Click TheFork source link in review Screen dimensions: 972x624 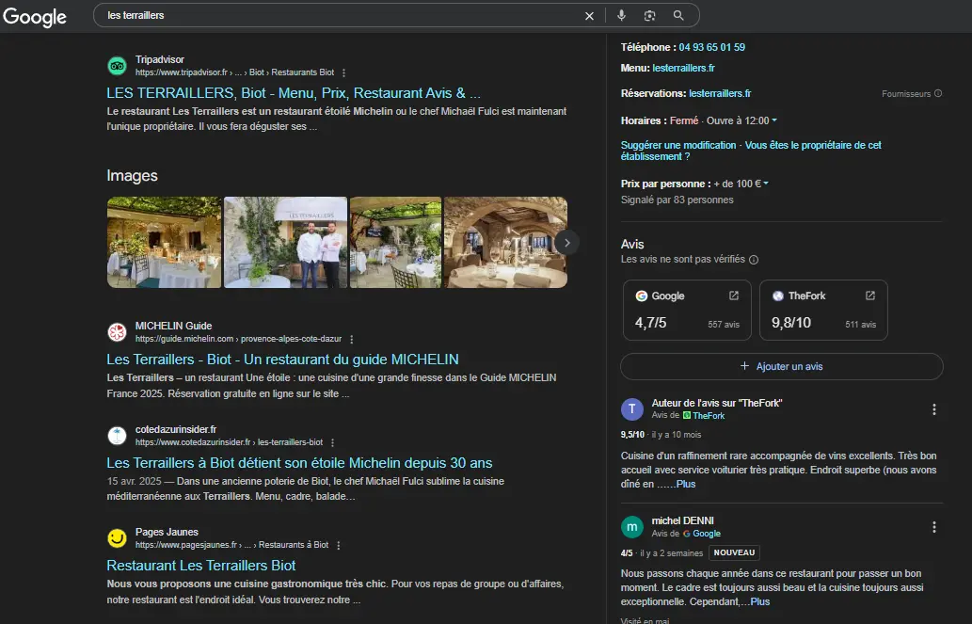pyautogui.click(x=709, y=416)
